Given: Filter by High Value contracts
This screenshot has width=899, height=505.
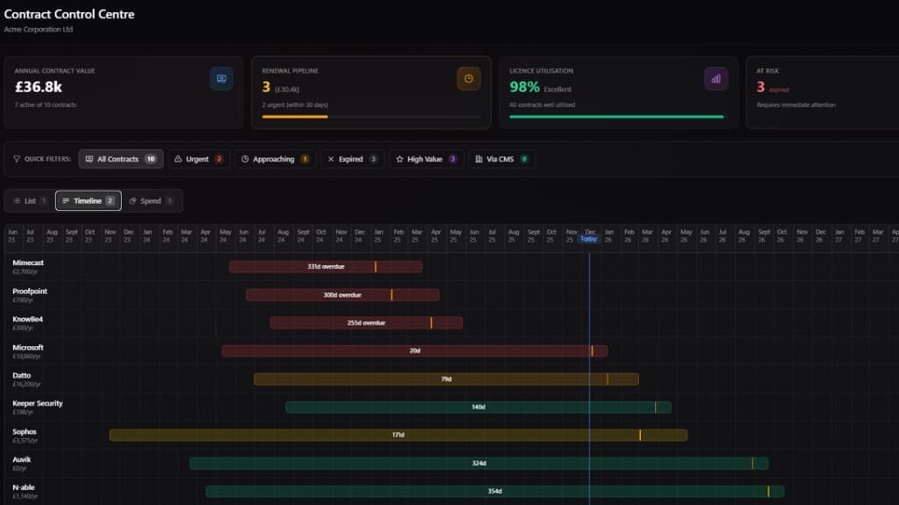Looking at the screenshot, I should (x=427, y=159).
